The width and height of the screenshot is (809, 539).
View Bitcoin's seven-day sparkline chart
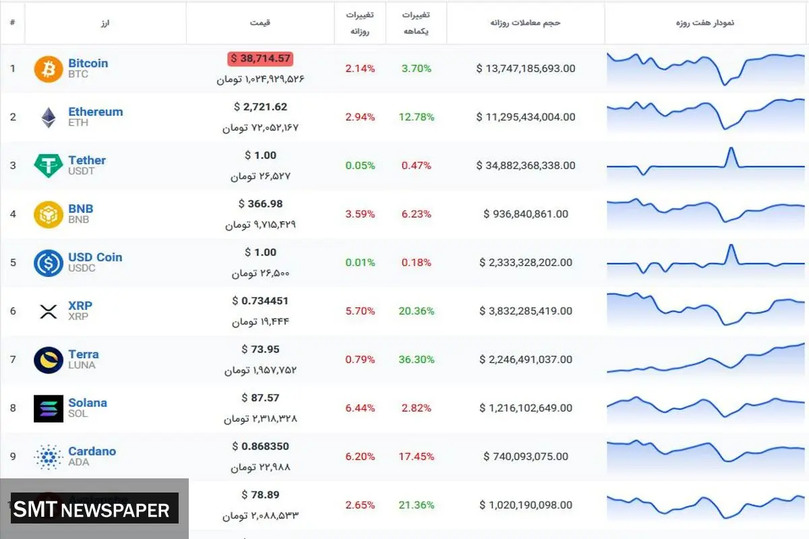click(x=706, y=69)
